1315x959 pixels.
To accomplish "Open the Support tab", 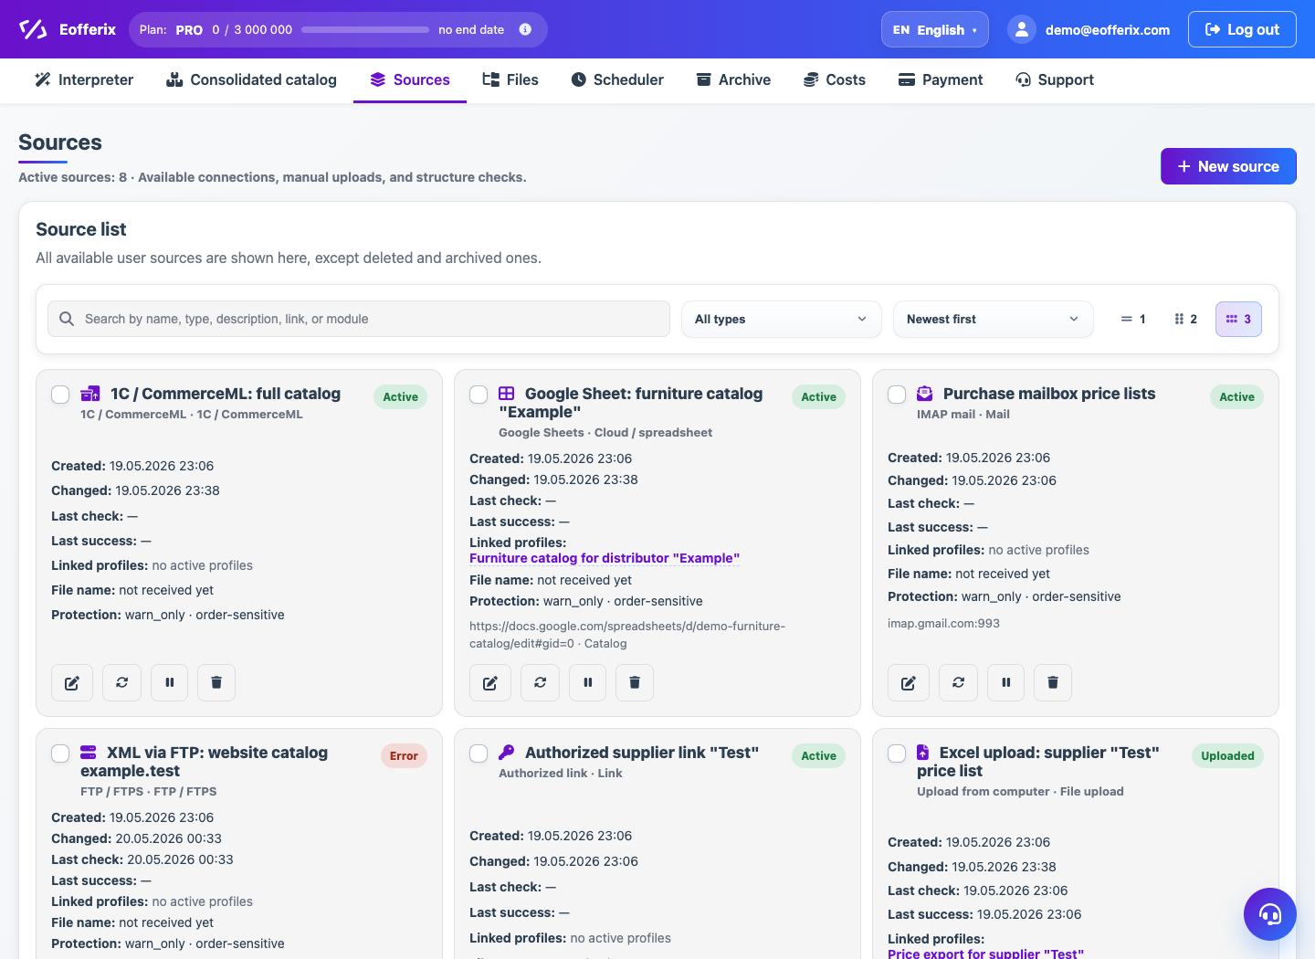I will (x=1055, y=79).
